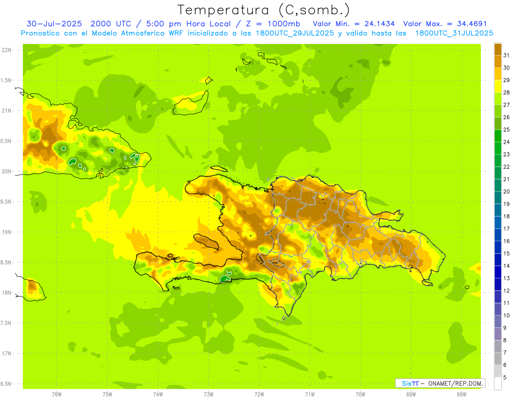This screenshot has width=518, height=400.
Task: Click the 20N latitude label
Action: pyautogui.click(x=6, y=171)
